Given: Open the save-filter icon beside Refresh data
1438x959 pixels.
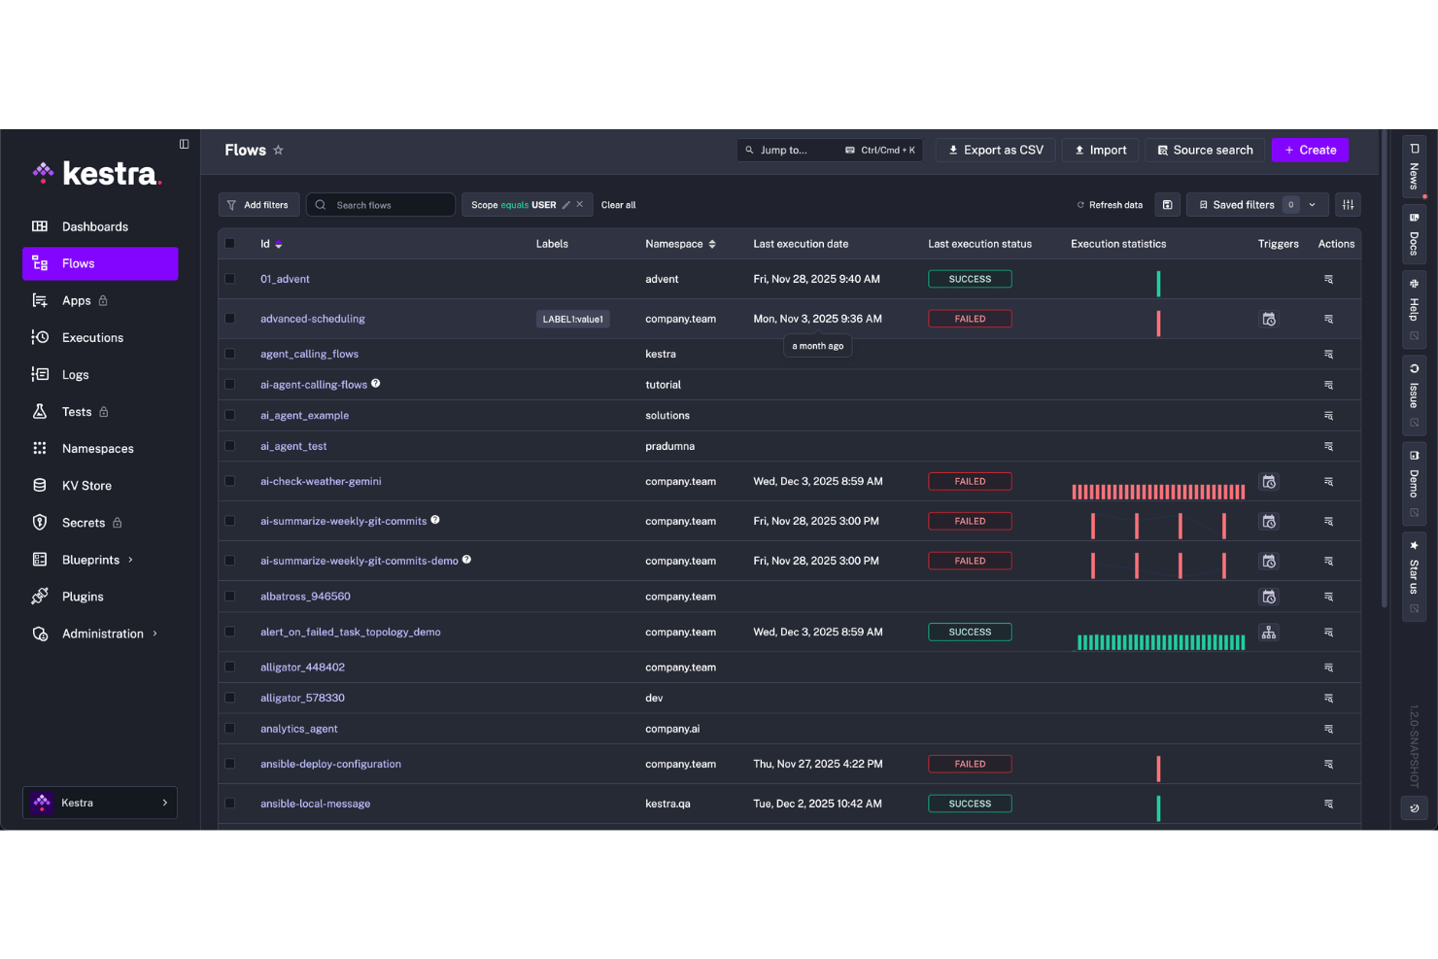Looking at the screenshot, I should (x=1168, y=205).
